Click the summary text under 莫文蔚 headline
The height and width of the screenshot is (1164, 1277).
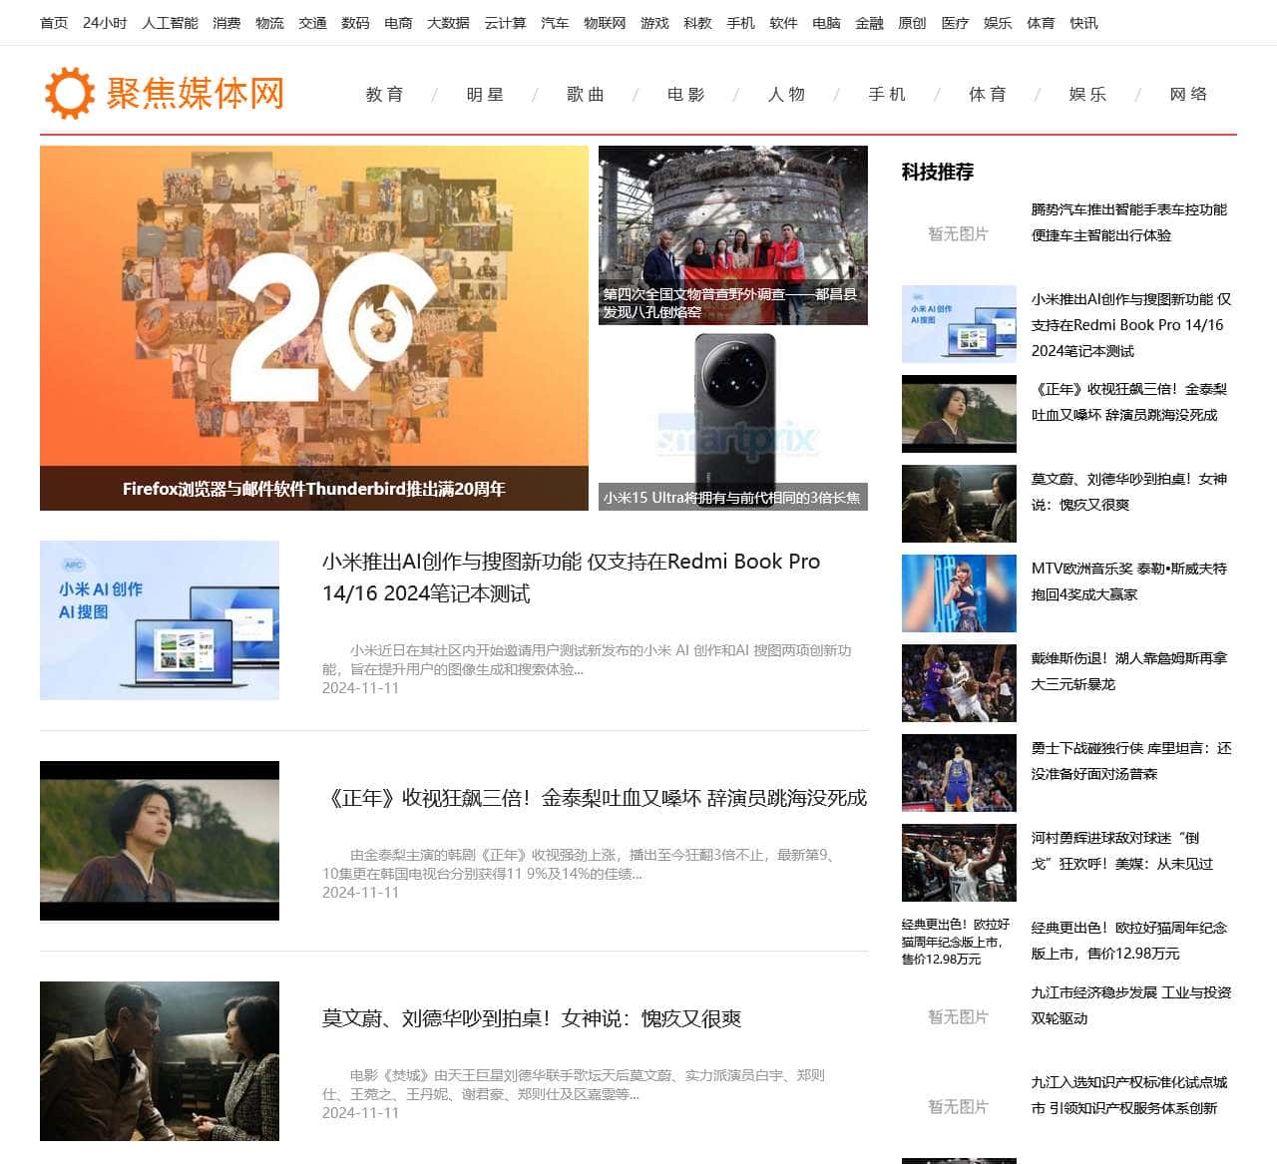(x=574, y=1084)
